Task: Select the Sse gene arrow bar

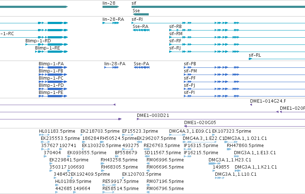Action: point(141,14)
